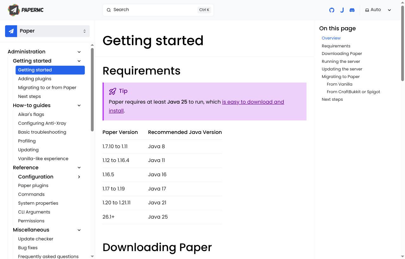Screen dimensions: 405x259
Task: Open Basic troubleshooting guide
Action: [x=42, y=132]
